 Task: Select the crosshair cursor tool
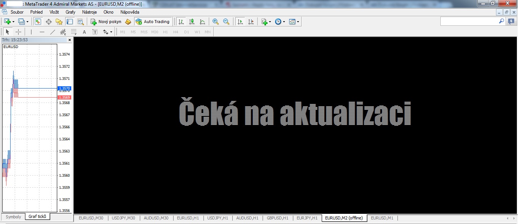click(18, 32)
